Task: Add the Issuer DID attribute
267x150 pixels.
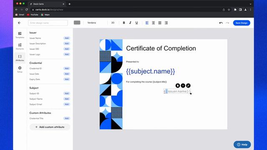Action: point(67,49)
